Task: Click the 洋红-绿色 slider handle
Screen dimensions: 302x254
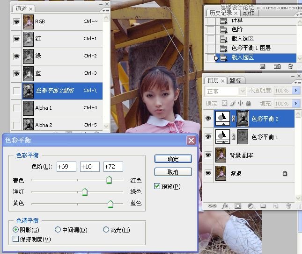Action: tap(85, 192)
